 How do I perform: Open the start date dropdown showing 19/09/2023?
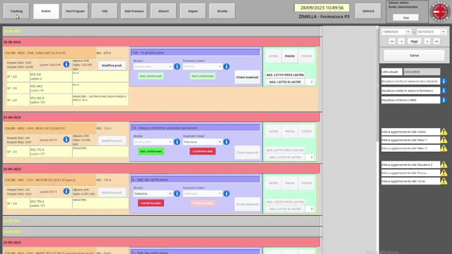[x=408, y=32]
